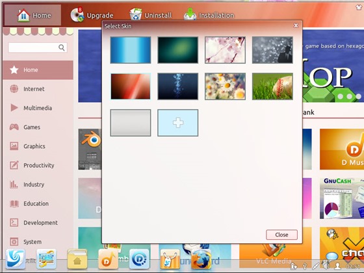
Task: Open the Education category
Action: (38, 203)
